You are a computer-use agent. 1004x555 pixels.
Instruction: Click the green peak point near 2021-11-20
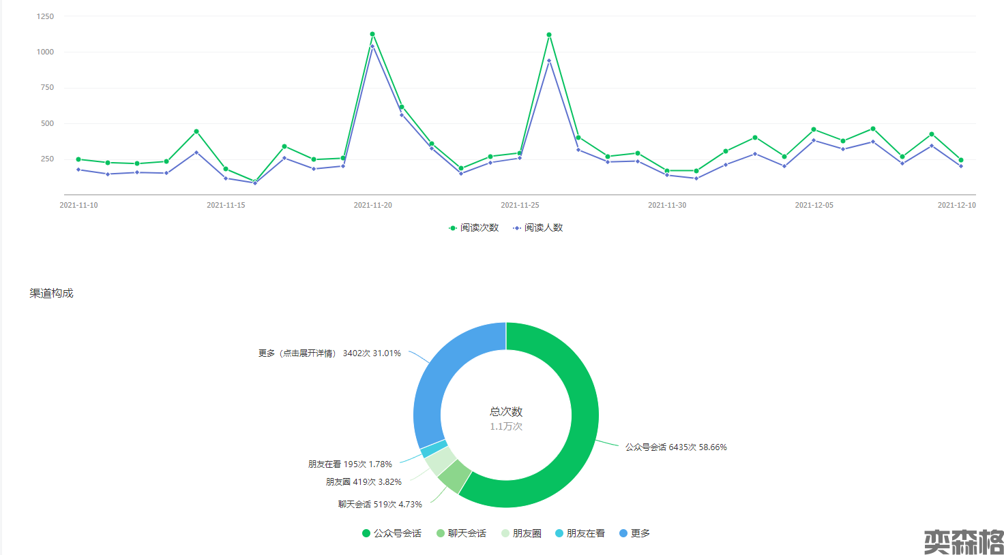pos(372,34)
